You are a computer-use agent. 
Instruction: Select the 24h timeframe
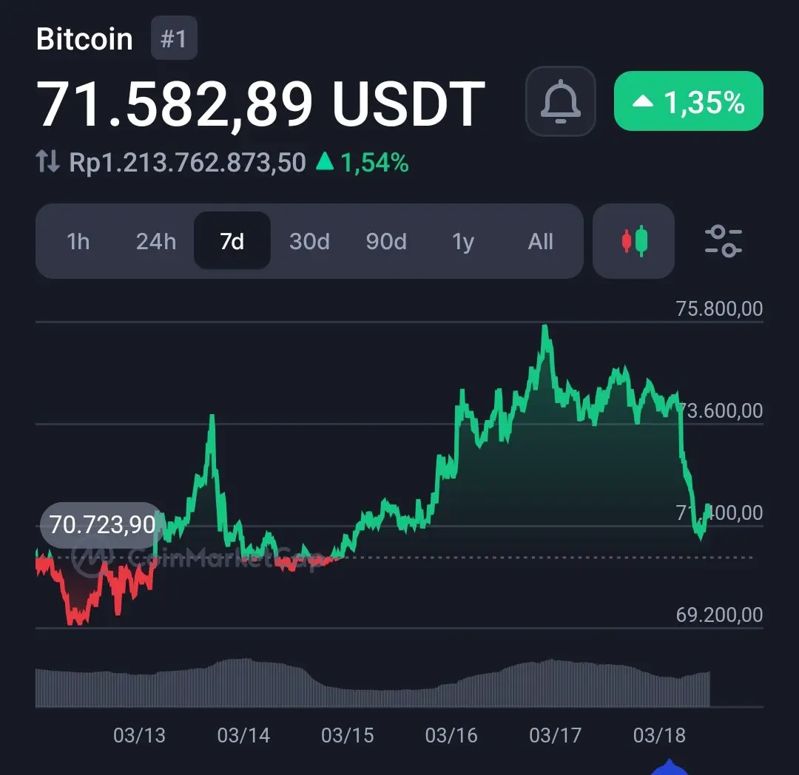[156, 241]
